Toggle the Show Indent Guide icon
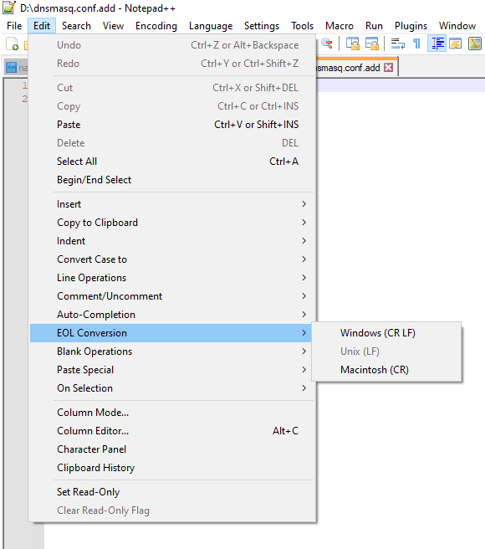This screenshot has width=485, height=549. coord(437,44)
